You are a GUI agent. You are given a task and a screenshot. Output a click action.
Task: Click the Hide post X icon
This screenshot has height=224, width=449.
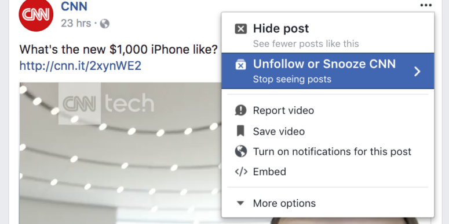point(240,29)
